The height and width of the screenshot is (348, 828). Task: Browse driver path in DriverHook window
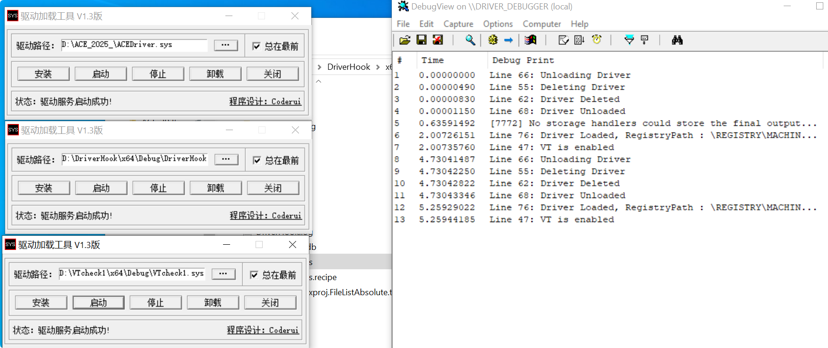click(226, 159)
